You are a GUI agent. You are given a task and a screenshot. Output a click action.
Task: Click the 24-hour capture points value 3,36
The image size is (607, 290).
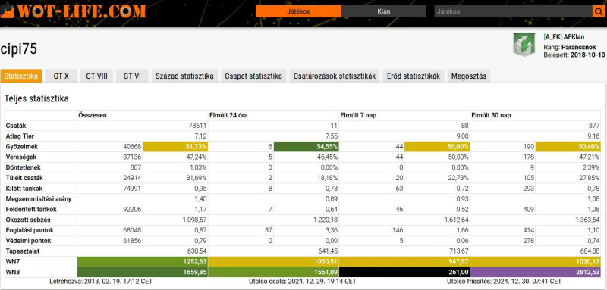(x=332, y=230)
